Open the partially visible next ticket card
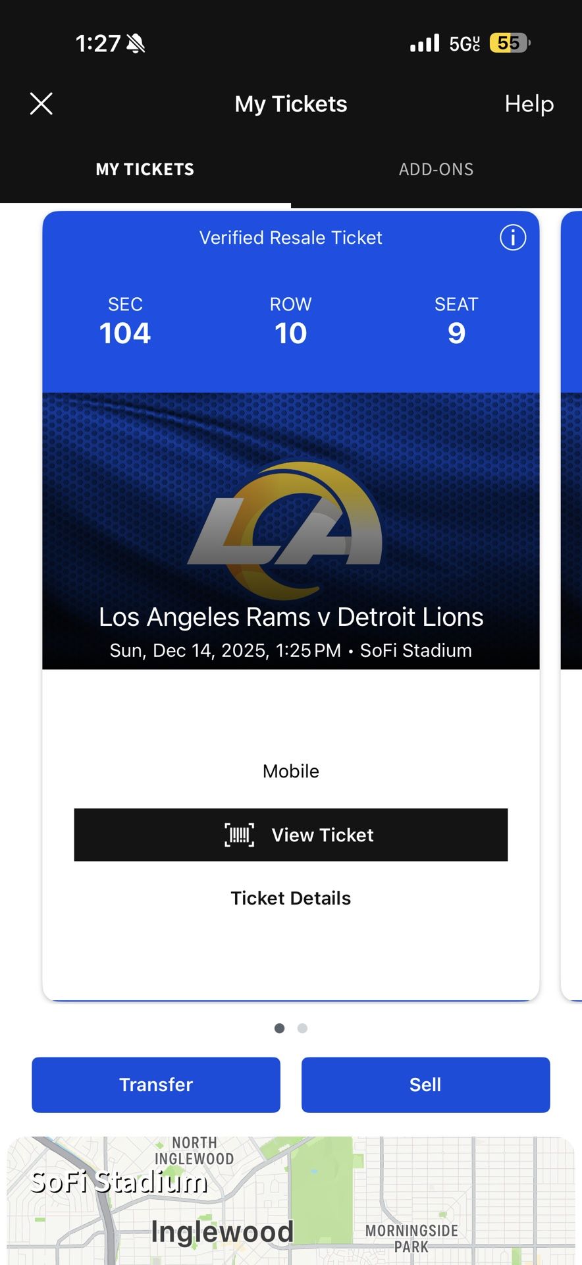Image resolution: width=582 pixels, height=1265 pixels. click(x=571, y=593)
